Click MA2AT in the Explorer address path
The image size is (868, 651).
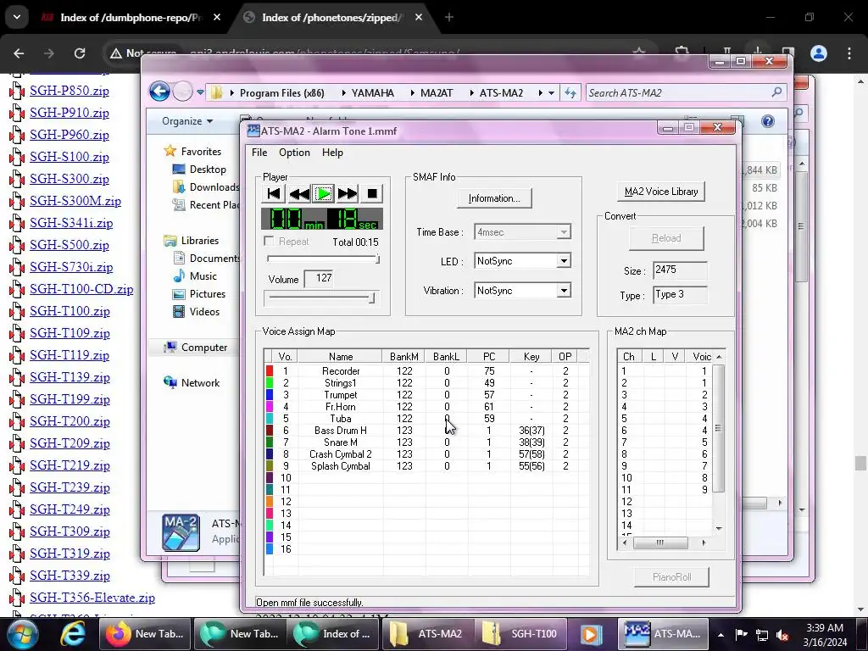437,93
